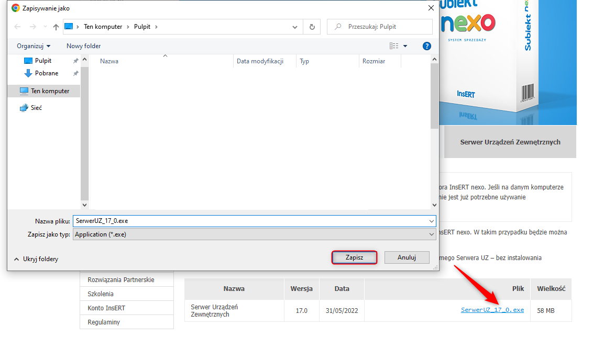Click the Wielkość table header on webpage

(x=551, y=289)
